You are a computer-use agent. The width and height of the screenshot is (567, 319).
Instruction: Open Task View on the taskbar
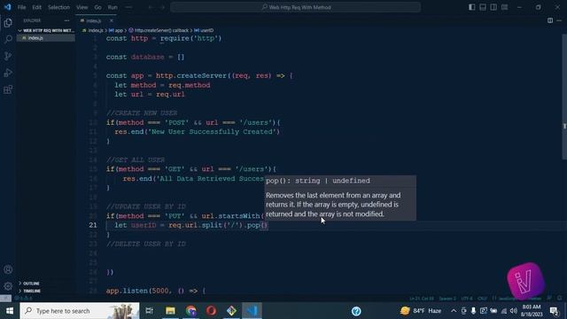click(x=149, y=311)
